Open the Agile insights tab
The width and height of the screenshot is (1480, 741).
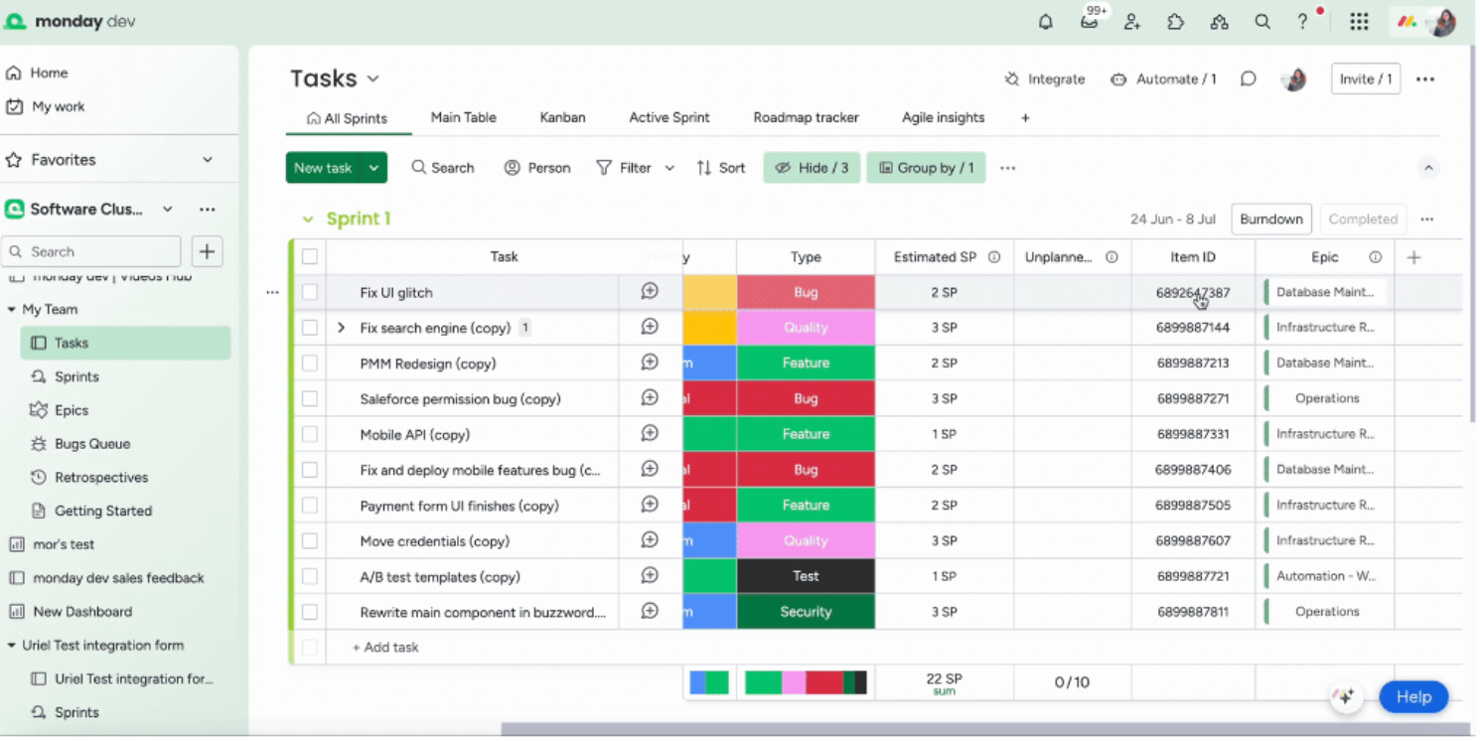tap(943, 117)
